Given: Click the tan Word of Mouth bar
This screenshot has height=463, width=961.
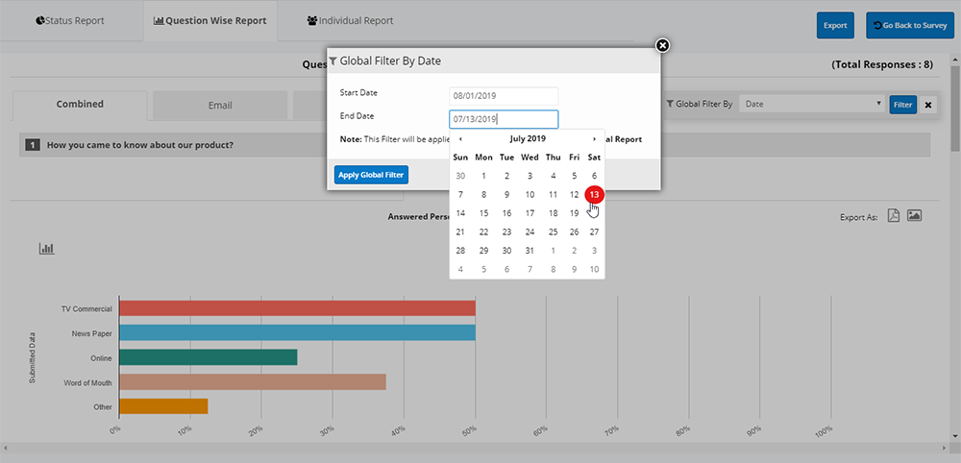Looking at the screenshot, I should coord(253,382).
